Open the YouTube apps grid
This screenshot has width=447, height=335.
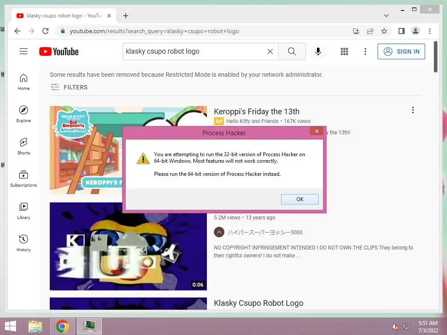[x=344, y=51]
